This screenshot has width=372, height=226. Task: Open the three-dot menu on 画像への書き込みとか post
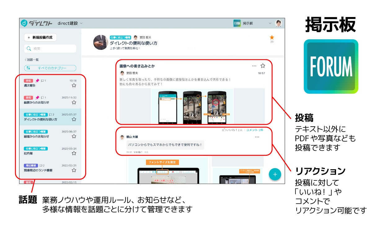(x=254, y=66)
